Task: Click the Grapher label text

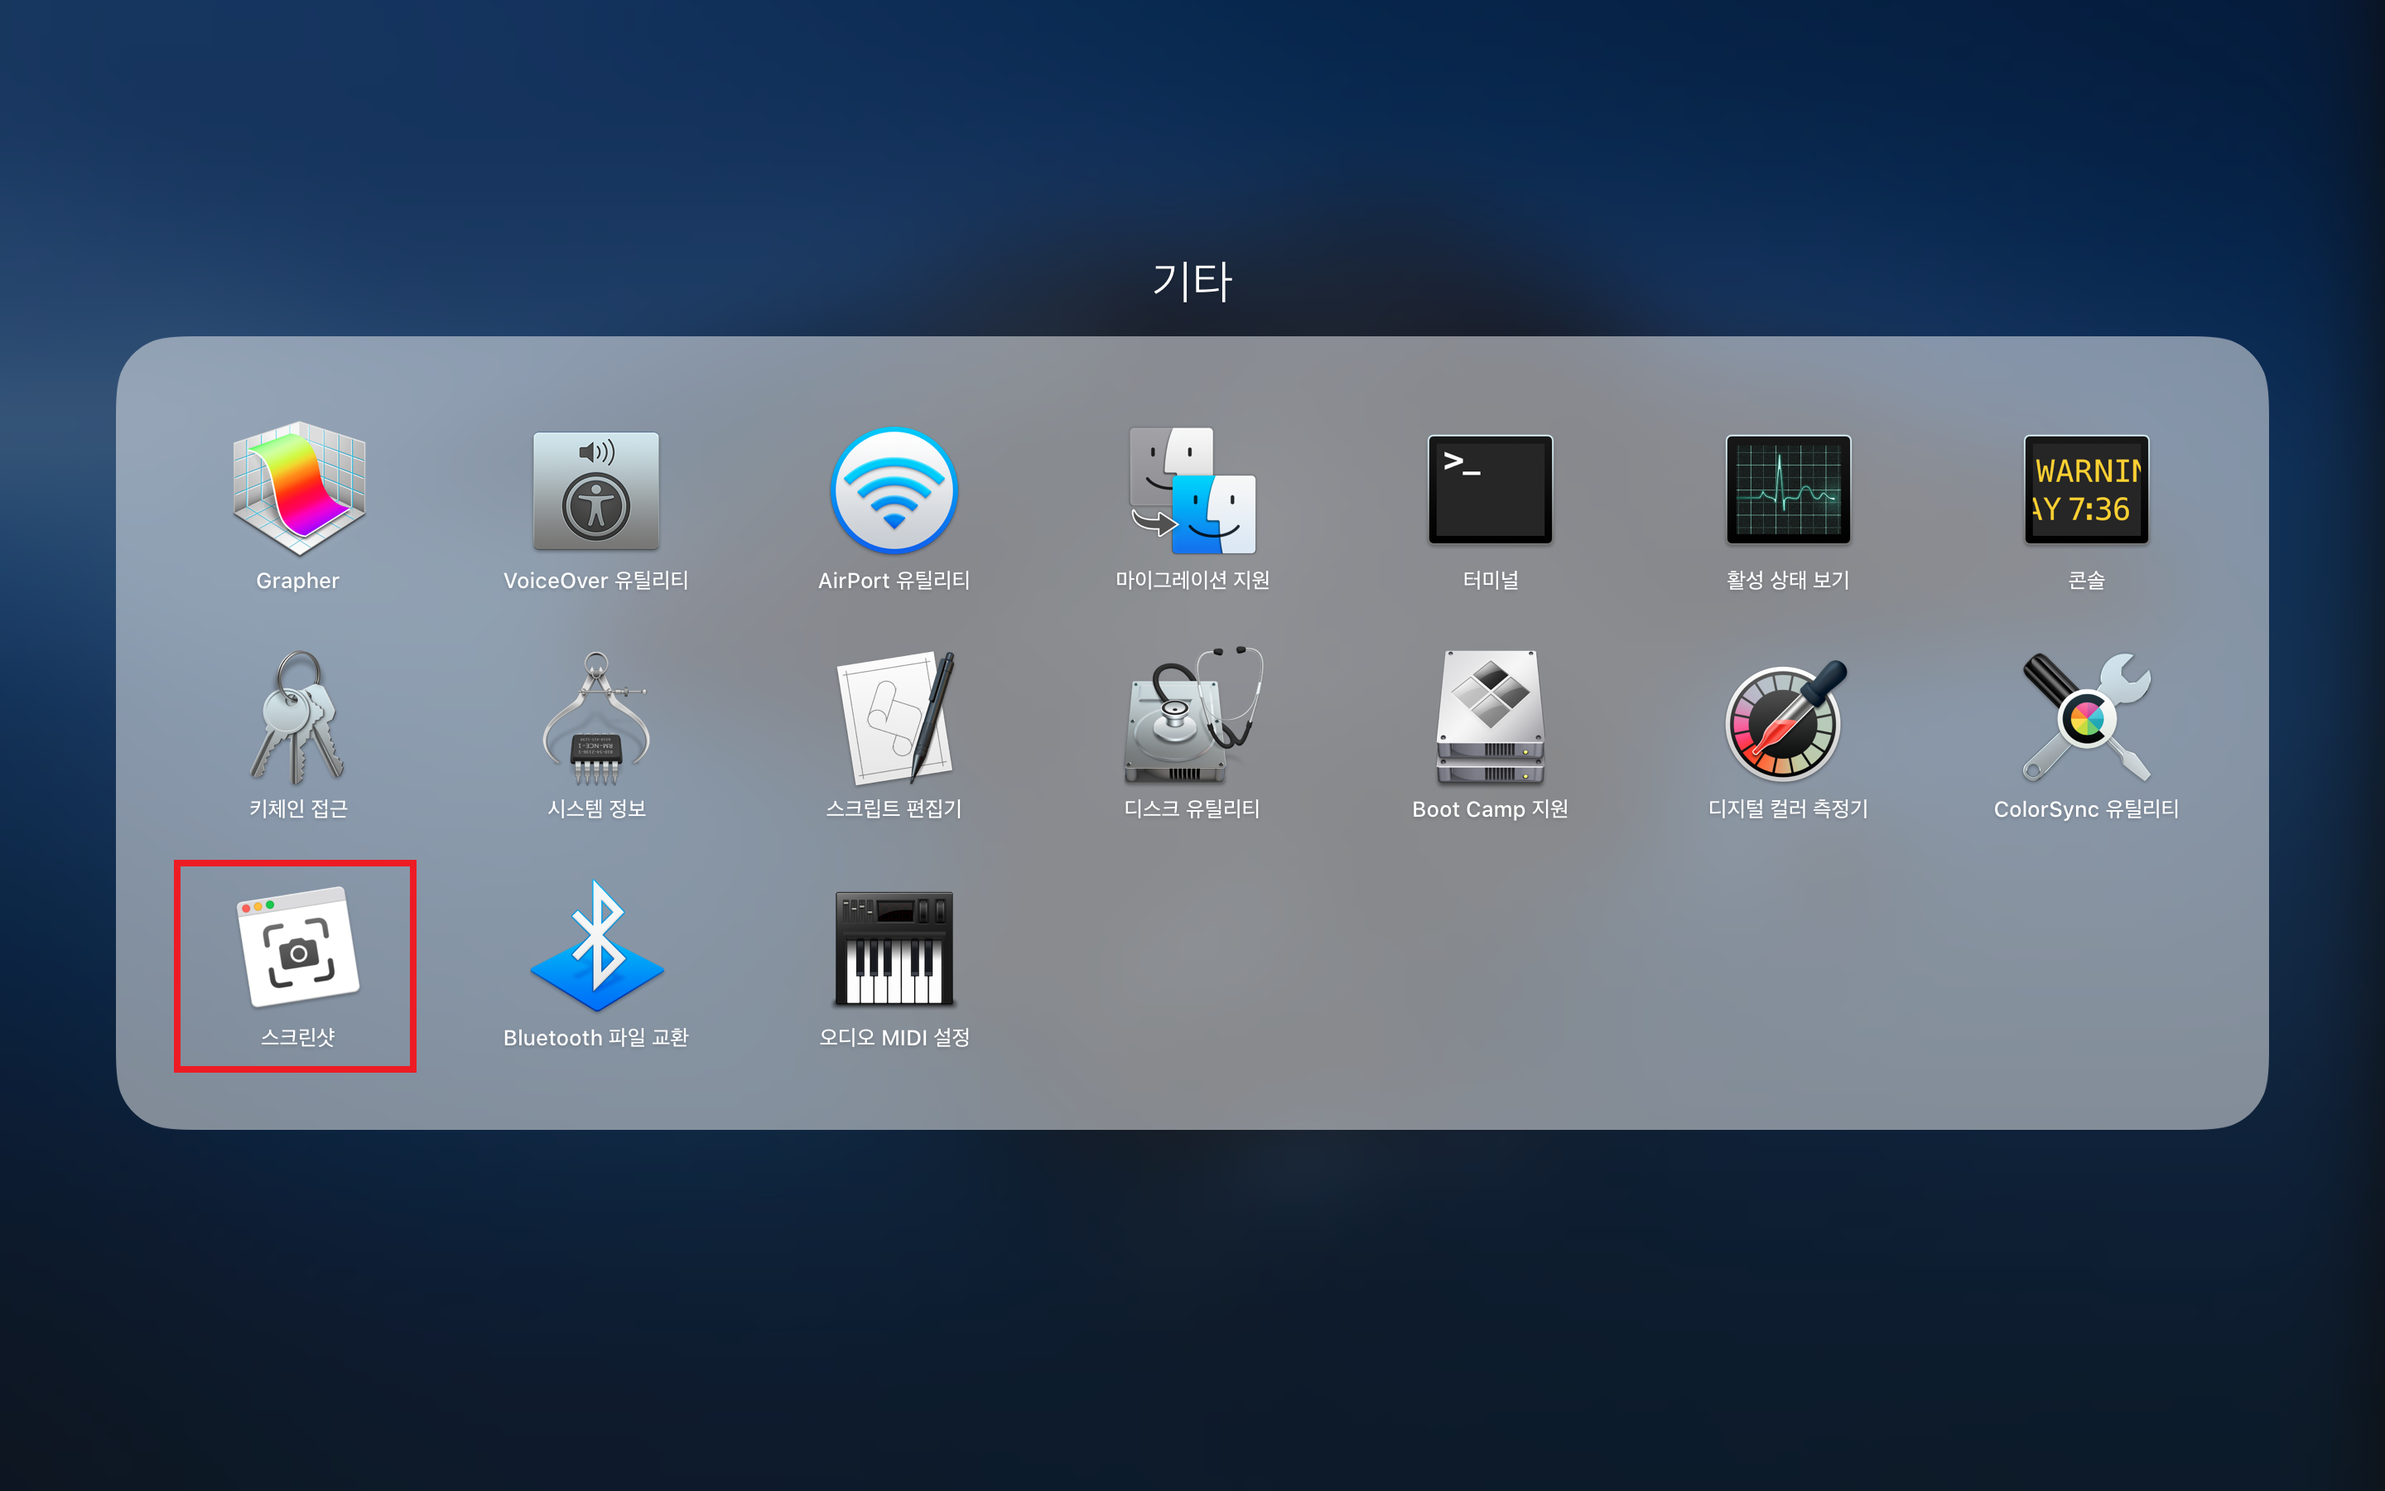Action: pyautogui.click(x=297, y=581)
